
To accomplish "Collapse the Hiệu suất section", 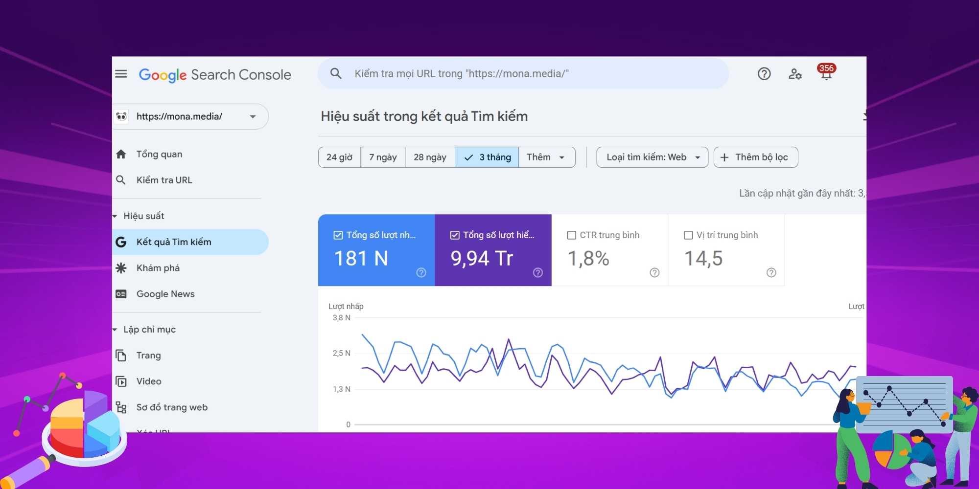I will click(x=115, y=216).
